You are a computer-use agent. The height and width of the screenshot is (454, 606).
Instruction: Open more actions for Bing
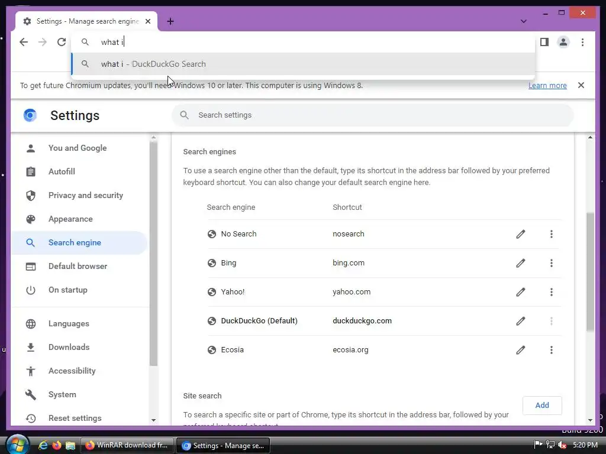tap(551, 263)
